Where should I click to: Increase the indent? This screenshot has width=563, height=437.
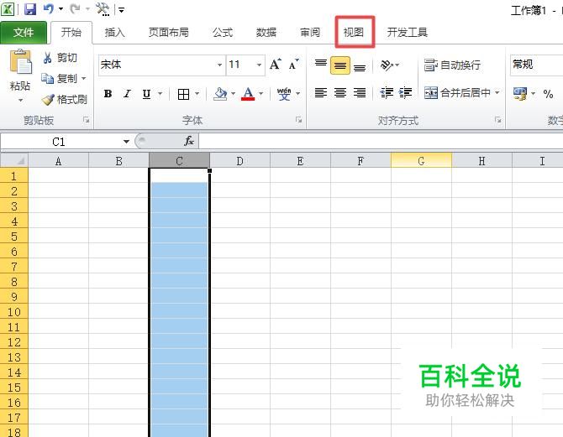405,93
